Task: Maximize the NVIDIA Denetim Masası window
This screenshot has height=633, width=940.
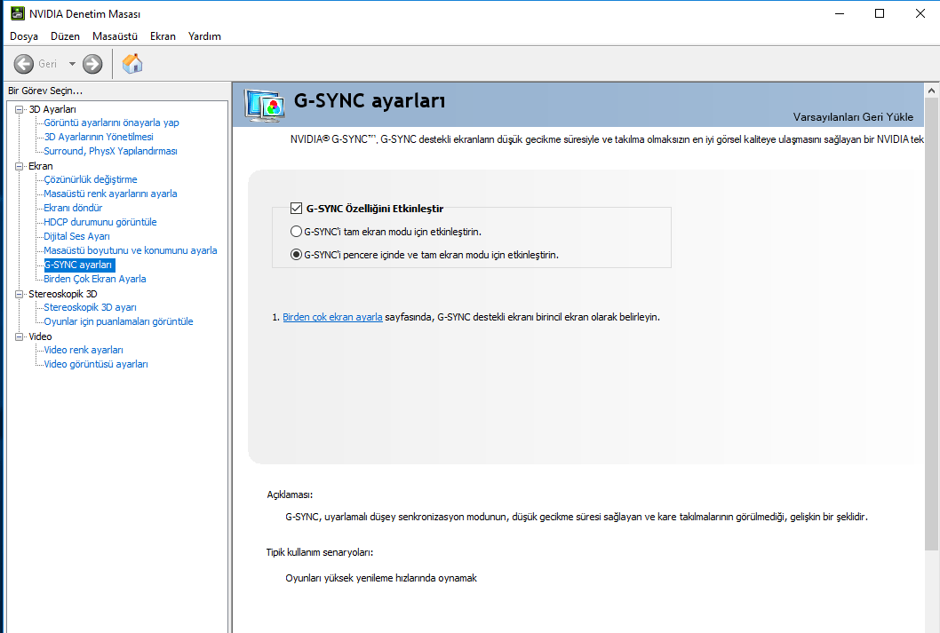Action: (x=880, y=13)
